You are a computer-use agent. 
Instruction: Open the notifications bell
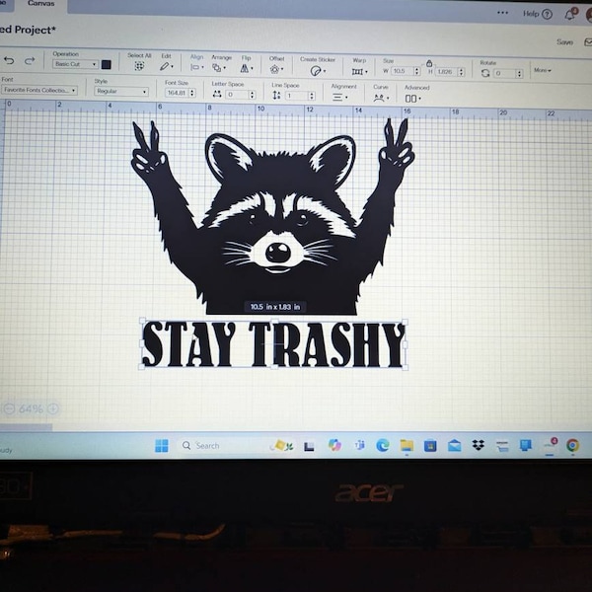[x=569, y=15]
